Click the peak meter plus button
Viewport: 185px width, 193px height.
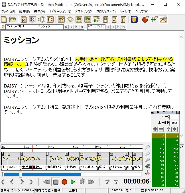[x=155, y=129]
